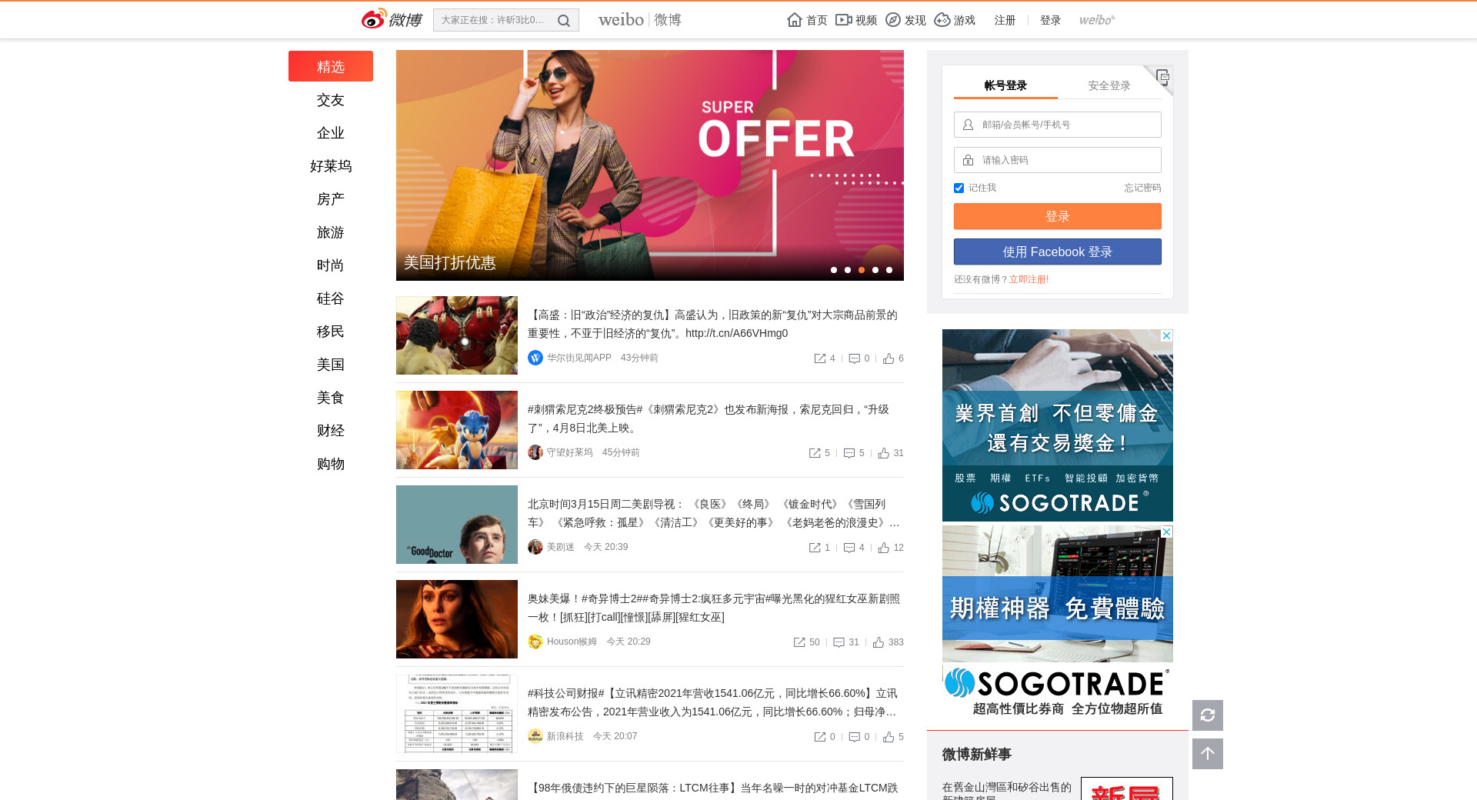Switch to the secure login tab
1477x800 pixels.
[1109, 85]
